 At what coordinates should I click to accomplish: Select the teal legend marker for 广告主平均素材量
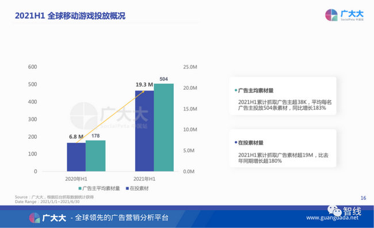coord(80,188)
